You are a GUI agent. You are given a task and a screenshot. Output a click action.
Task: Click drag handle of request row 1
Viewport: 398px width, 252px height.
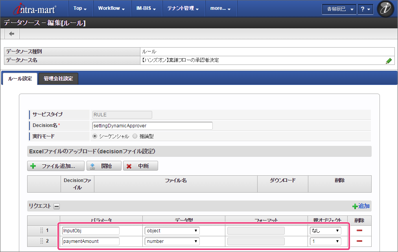[x=42, y=231]
